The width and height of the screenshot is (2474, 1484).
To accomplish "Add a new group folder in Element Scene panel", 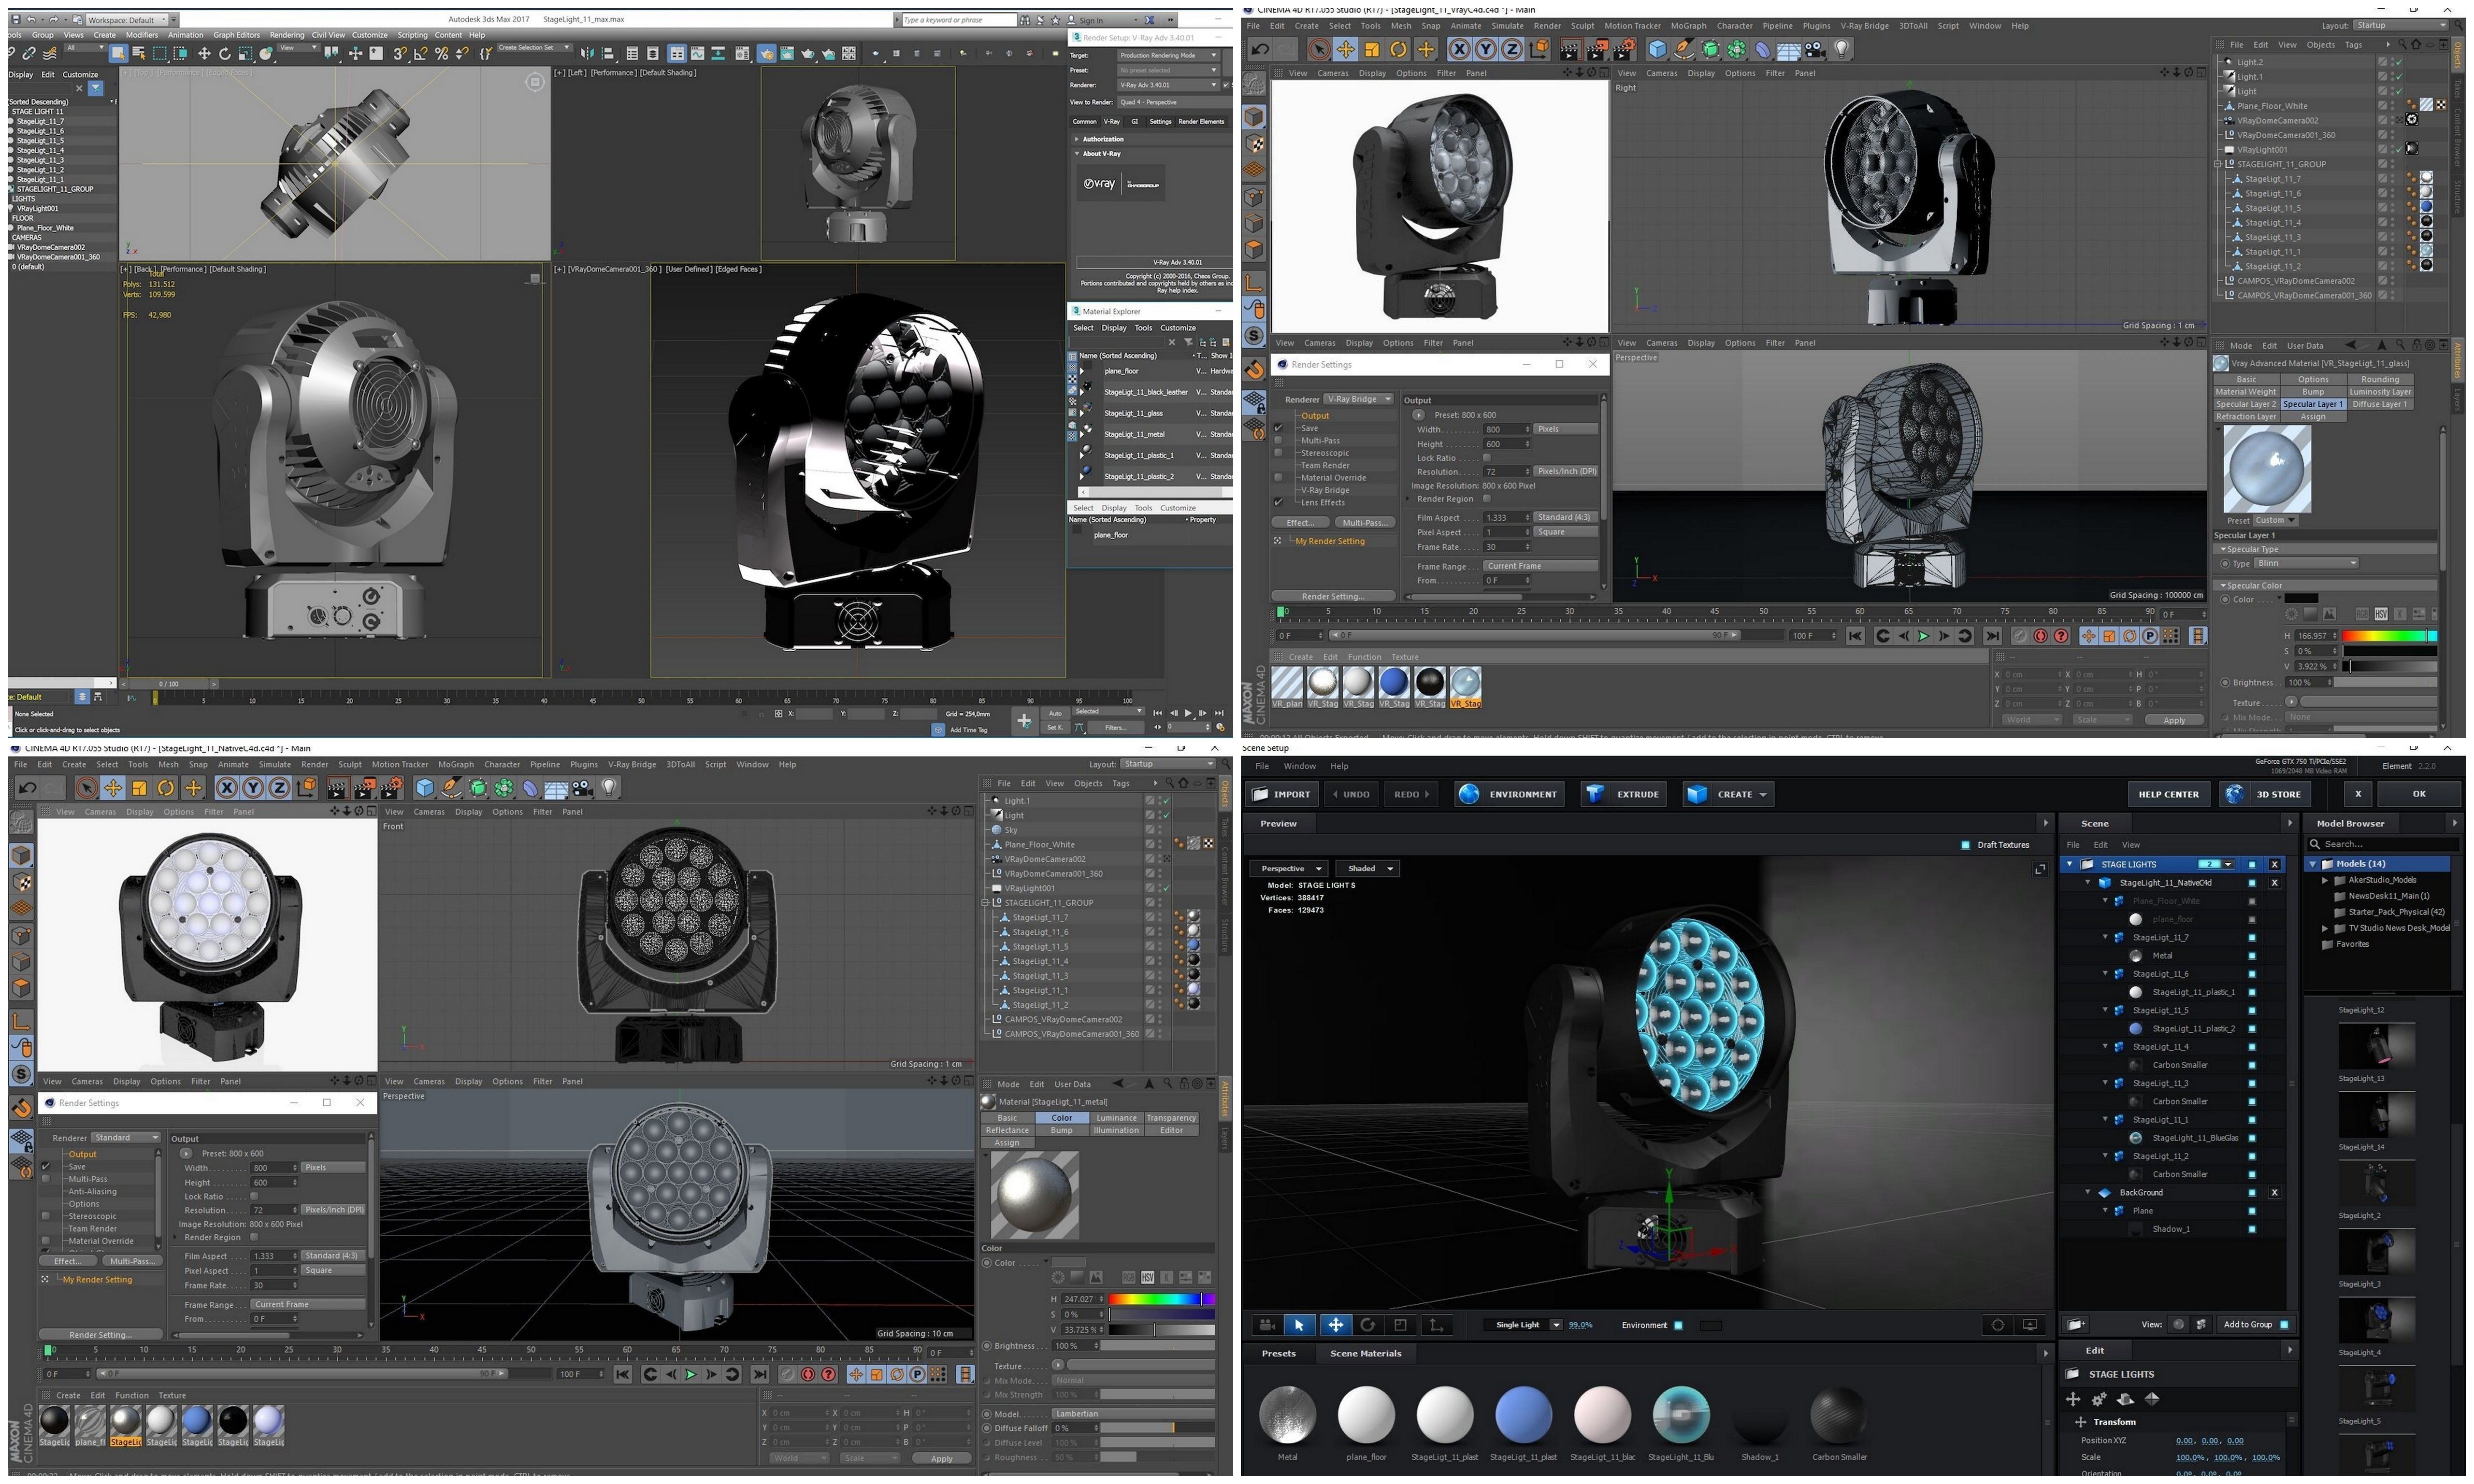I will (x=2075, y=1325).
